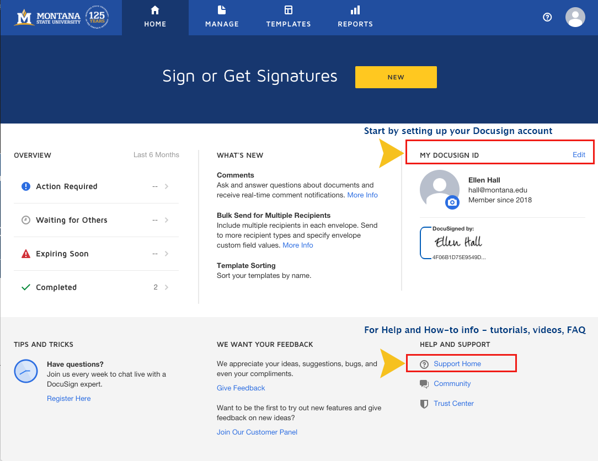Open the Community link
Image resolution: width=598 pixels, height=461 pixels.
tap(452, 384)
